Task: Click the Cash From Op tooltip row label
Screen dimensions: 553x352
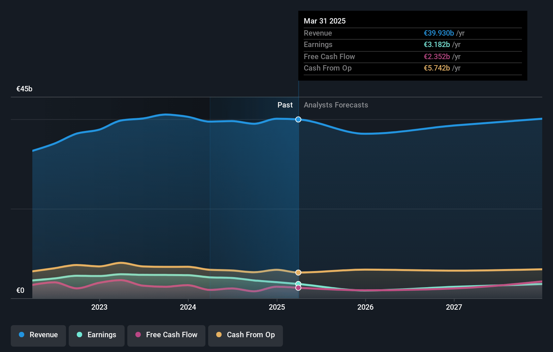Action: pyautogui.click(x=328, y=68)
